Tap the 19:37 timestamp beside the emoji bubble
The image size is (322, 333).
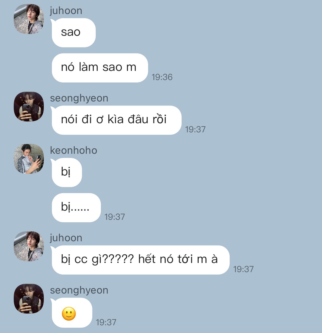(106, 322)
